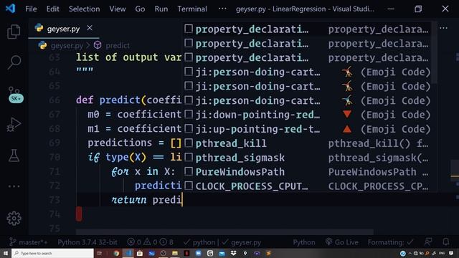Open the Manage settings gear
Screen dimensions: 459x258
(14, 218)
